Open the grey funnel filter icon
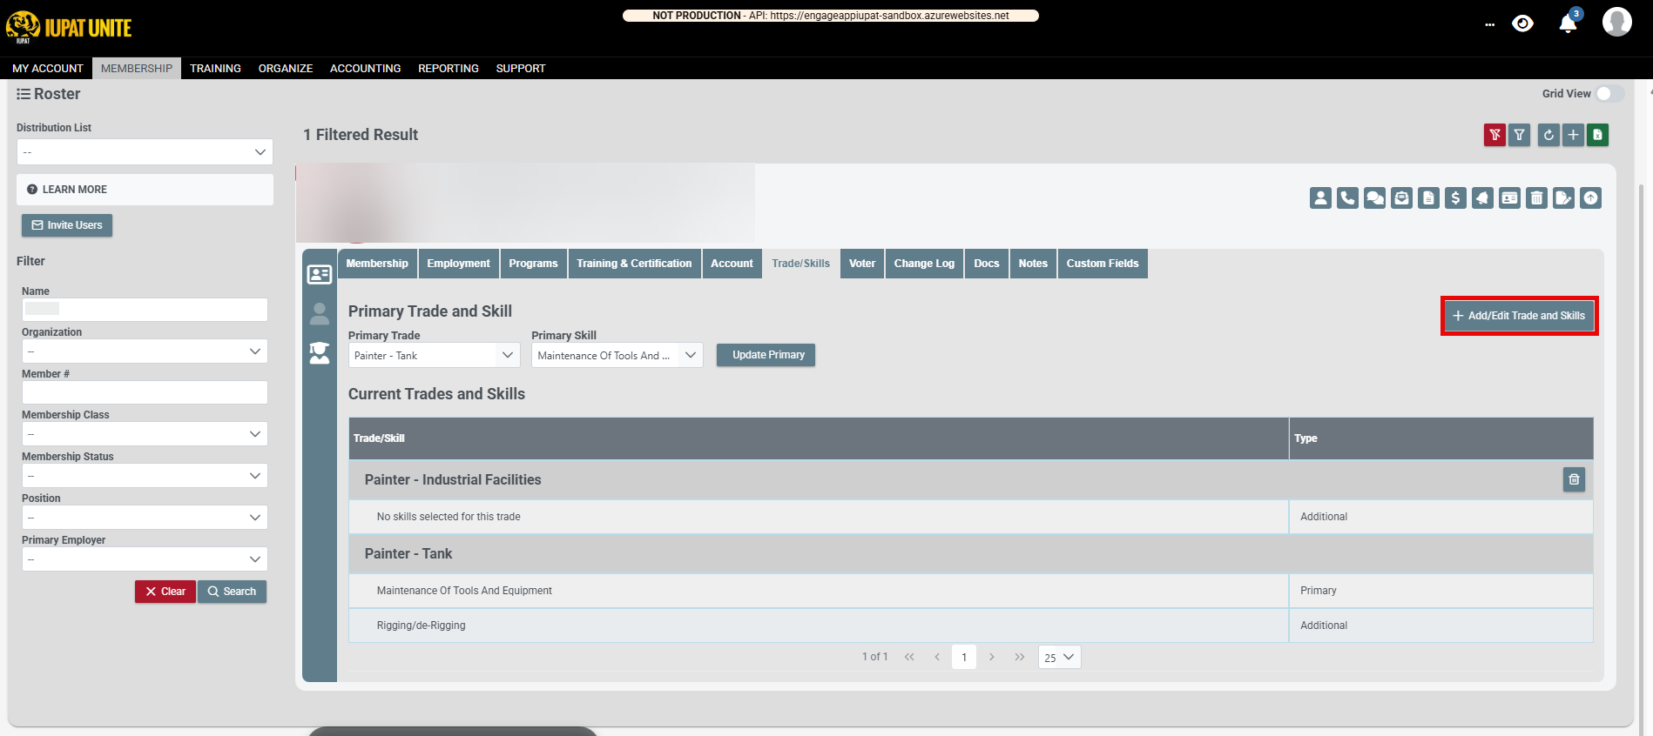This screenshot has width=1653, height=736. 1519,135
